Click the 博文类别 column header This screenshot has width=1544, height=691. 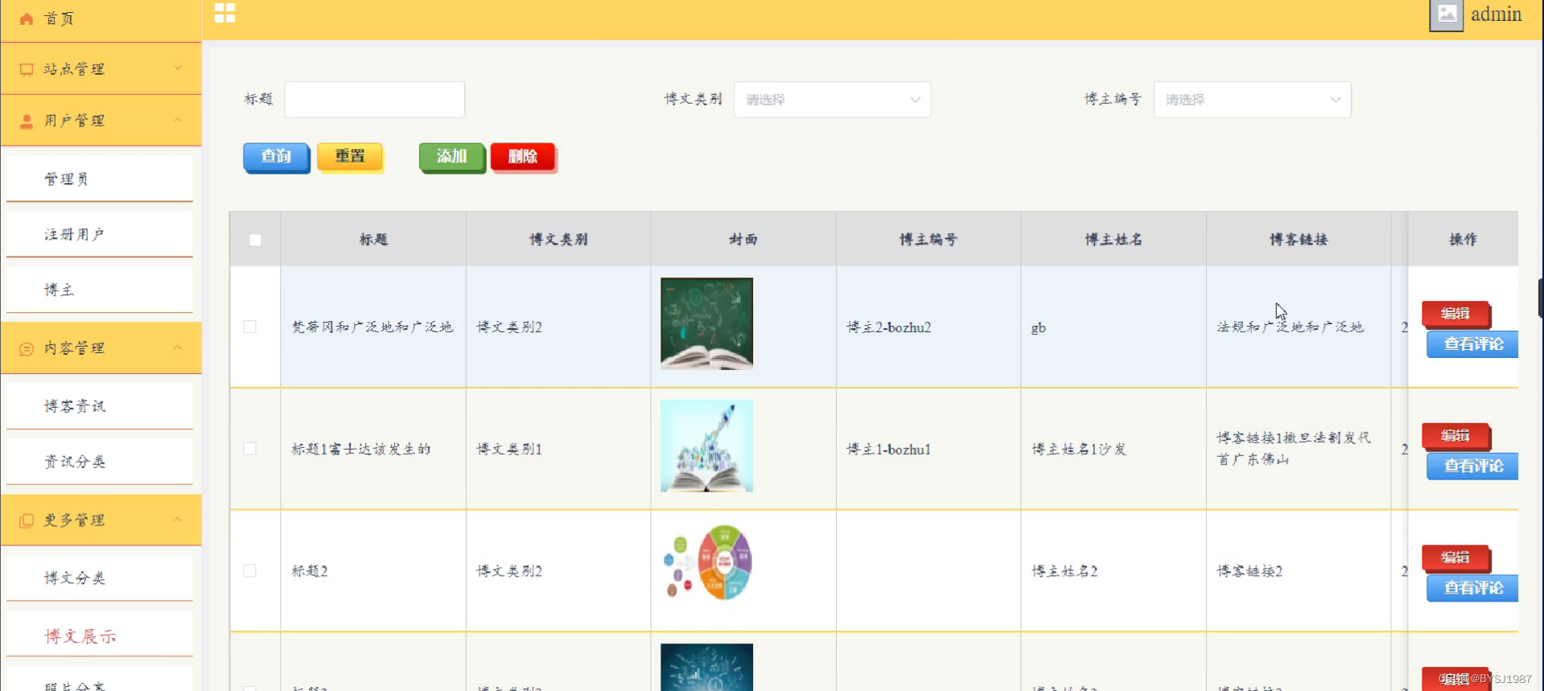pos(558,239)
